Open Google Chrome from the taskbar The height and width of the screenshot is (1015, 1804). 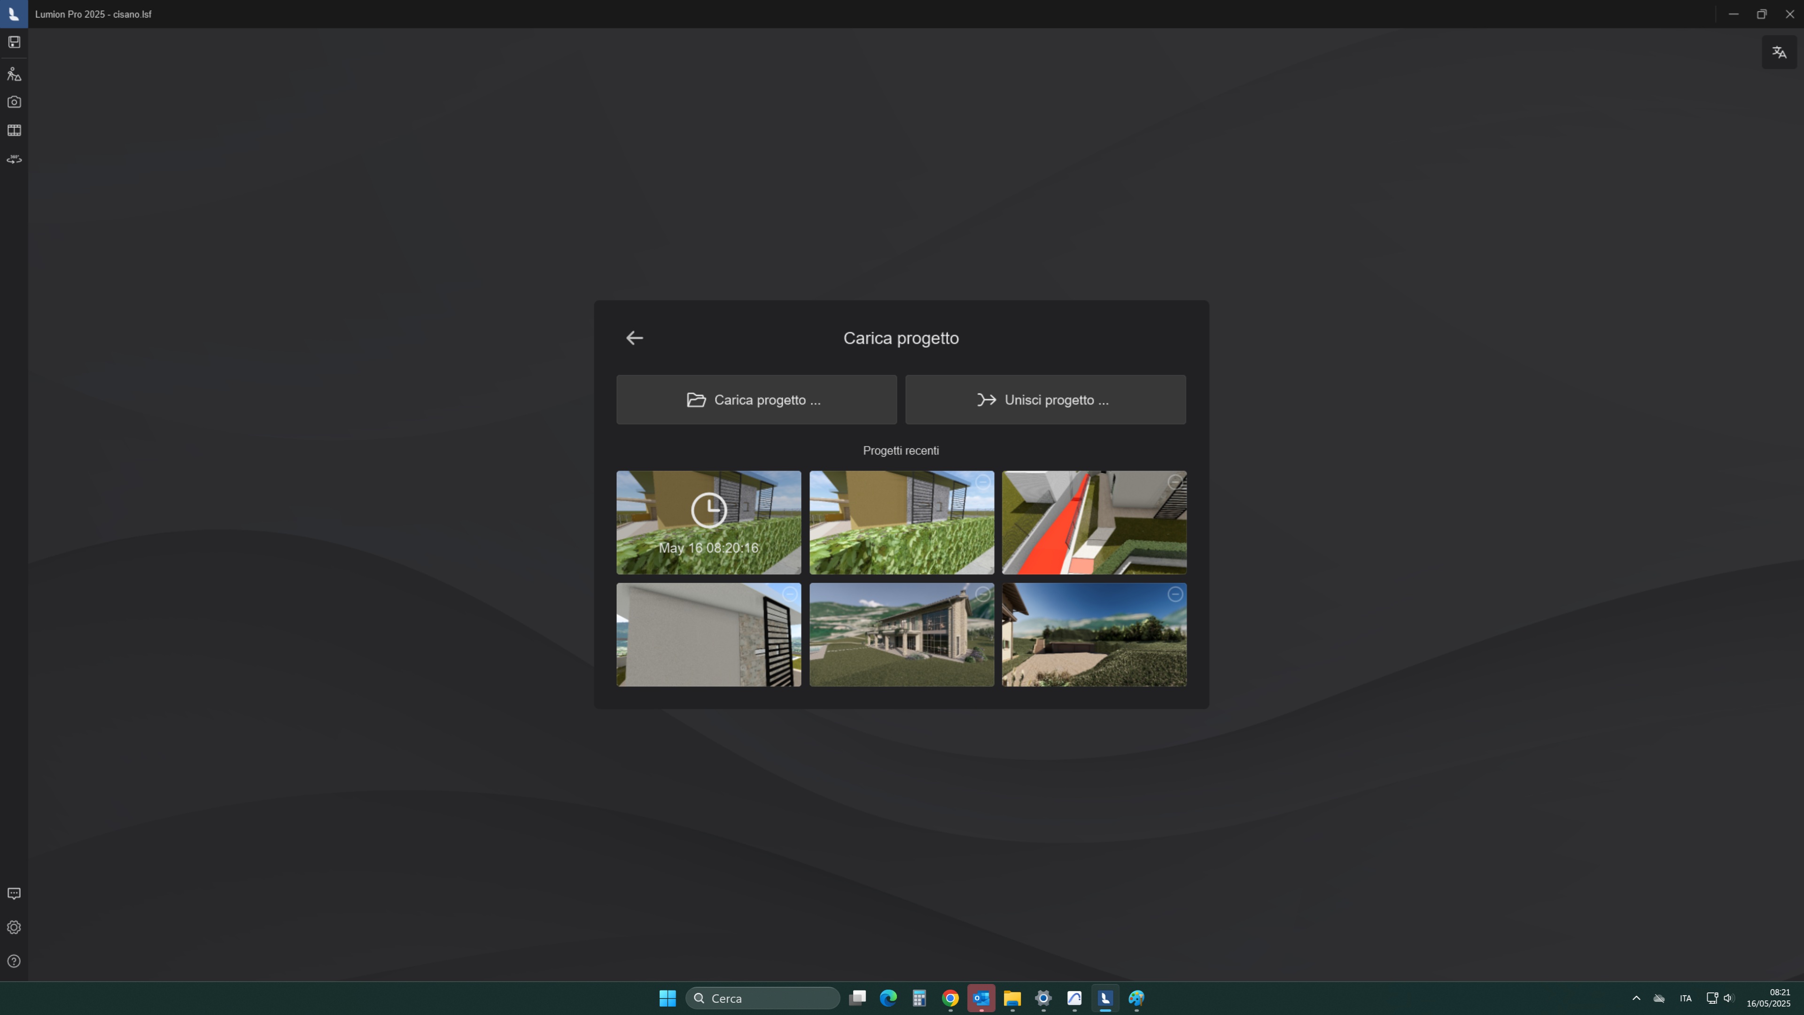[950, 998]
